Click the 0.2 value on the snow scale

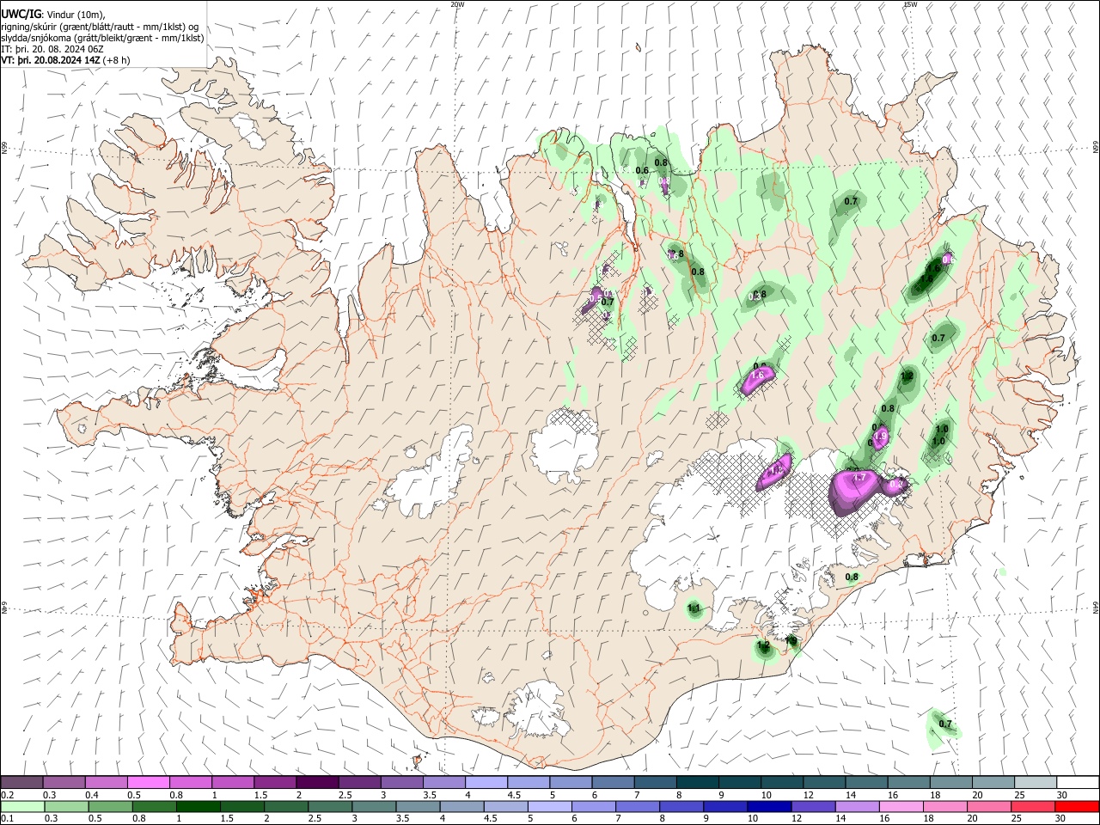pos(7,795)
